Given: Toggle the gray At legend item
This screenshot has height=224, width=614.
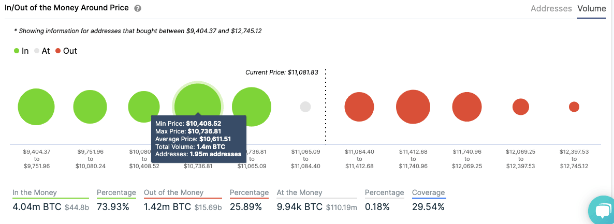Looking at the screenshot, I should pos(42,51).
